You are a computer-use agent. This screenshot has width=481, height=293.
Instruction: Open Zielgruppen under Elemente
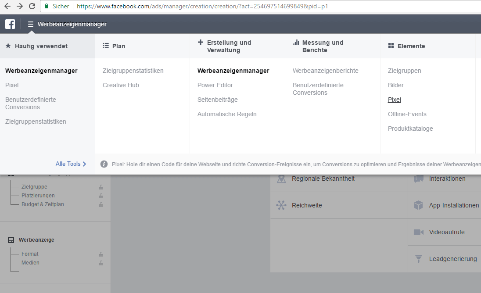[405, 71]
